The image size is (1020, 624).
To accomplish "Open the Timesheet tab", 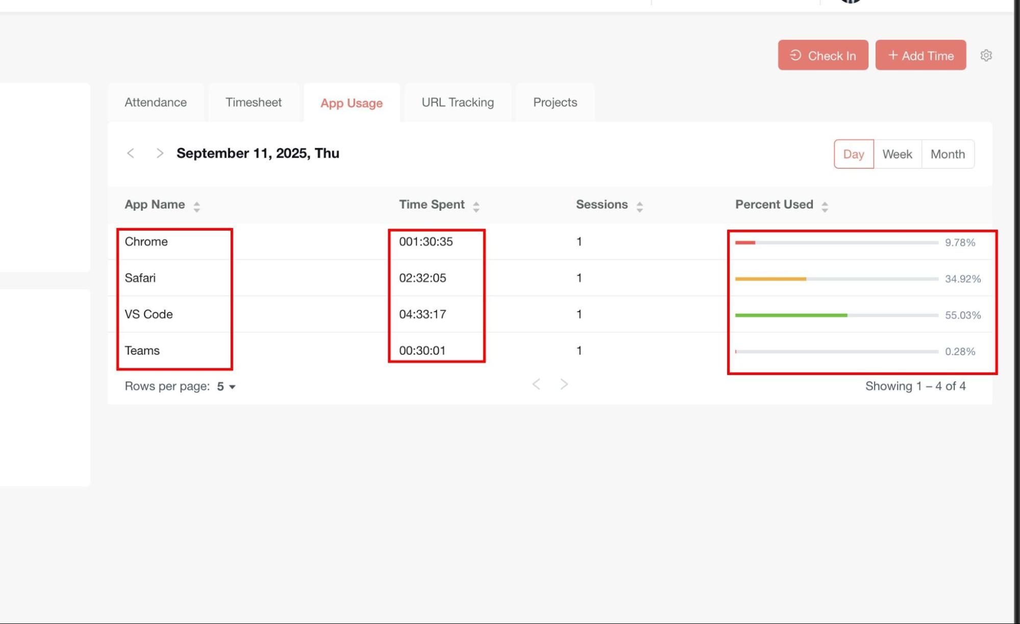I will [253, 103].
